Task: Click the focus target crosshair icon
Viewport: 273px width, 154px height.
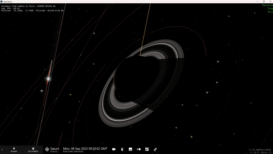Action: (47, 149)
